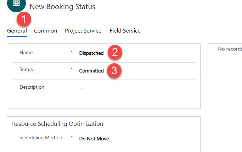The image size is (242, 152).
Task: Switch to the Field Service tab
Action: click(125, 31)
